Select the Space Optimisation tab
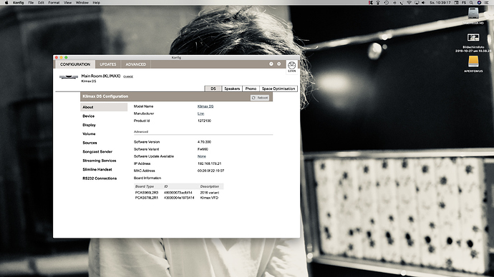Image resolution: width=494 pixels, height=277 pixels. click(279, 89)
